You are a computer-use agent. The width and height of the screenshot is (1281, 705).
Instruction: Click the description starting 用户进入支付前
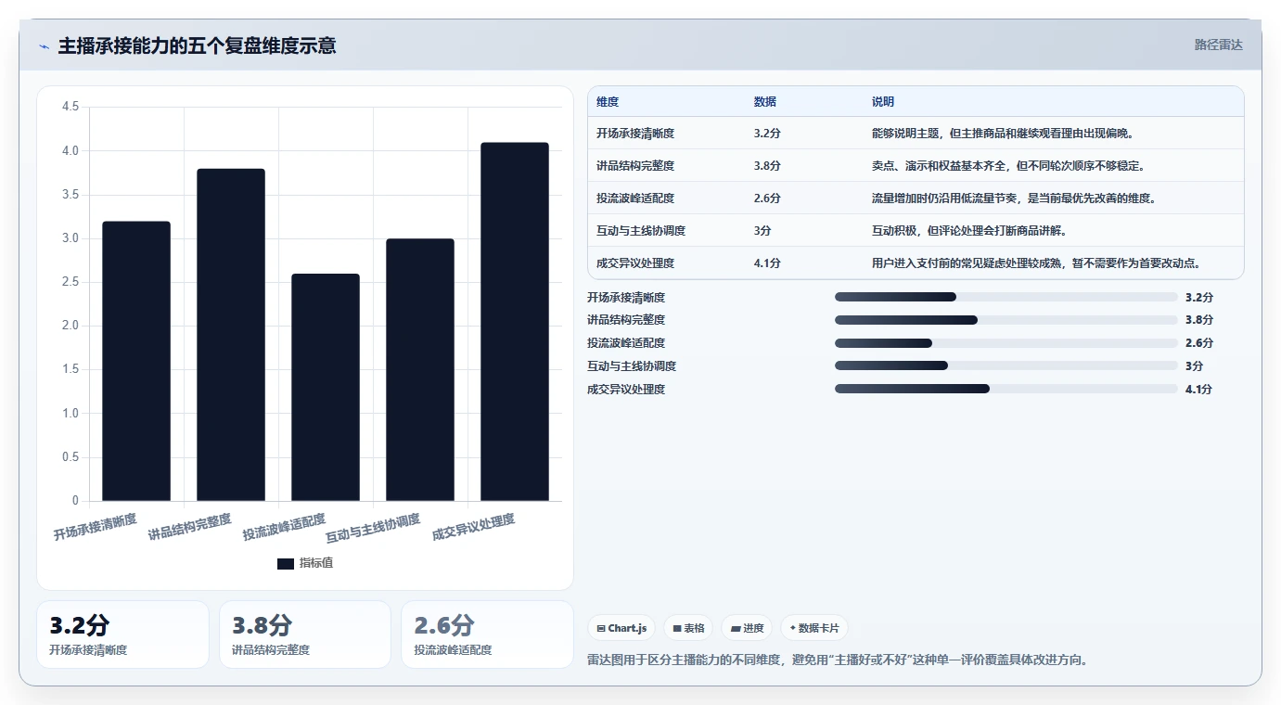click(x=1037, y=263)
